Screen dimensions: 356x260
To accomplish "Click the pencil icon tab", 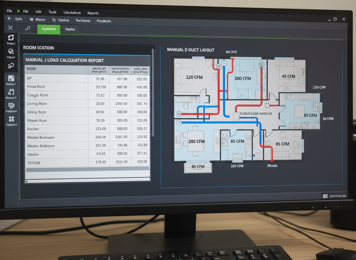I will click(28, 28).
